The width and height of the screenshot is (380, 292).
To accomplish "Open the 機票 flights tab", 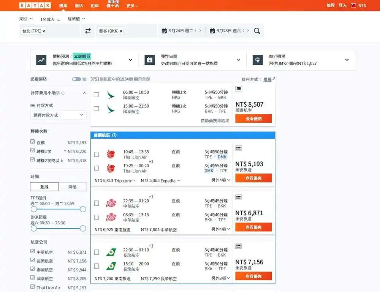I will 63,6.
